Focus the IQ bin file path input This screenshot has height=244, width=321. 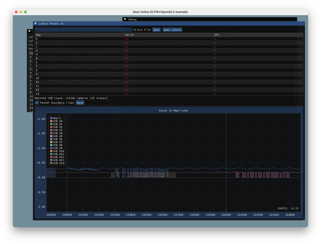coord(83,30)
